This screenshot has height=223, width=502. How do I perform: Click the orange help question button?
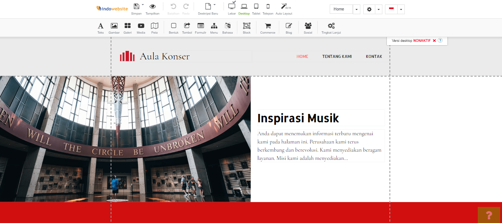(489, 215)
